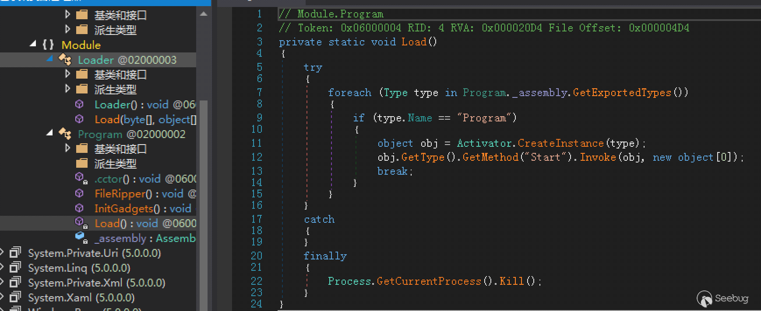The height and width of the screenshot is (311, 761).
Task: Click Load method name in declaration line
Action: [x=414, y=42]
